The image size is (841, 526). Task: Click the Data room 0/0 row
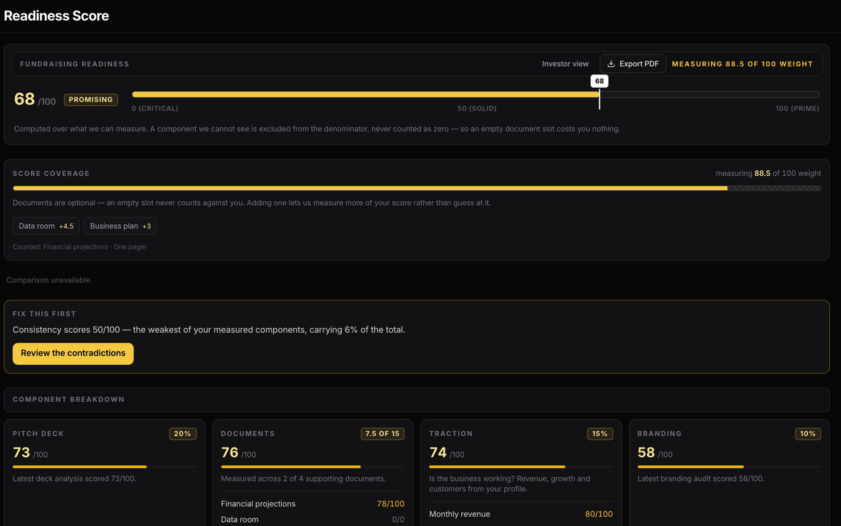click(x=313, y=519)
